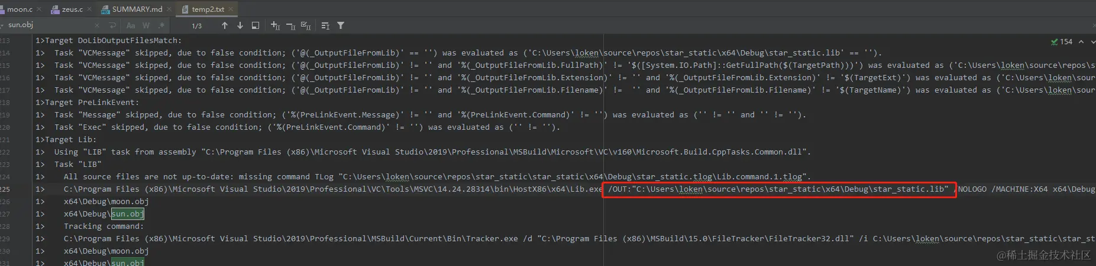
Task: Click the /OUT star_static.lib path text
Action: (x=778, y=189)
